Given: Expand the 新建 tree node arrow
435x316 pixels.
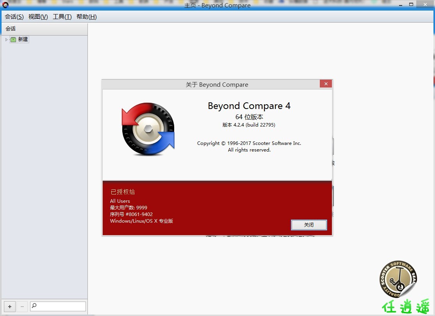Looking at the screenshot, I should 6,40.
